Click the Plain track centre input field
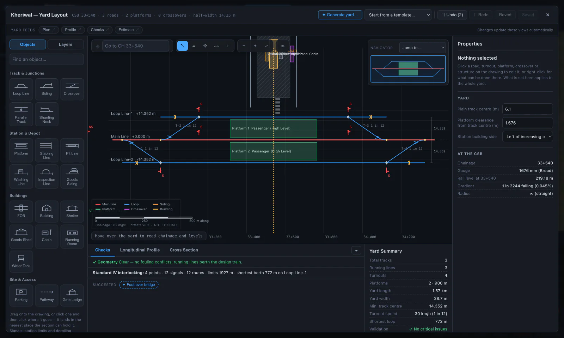The height and width of the screenshot is (338, 564). (527, 109)
